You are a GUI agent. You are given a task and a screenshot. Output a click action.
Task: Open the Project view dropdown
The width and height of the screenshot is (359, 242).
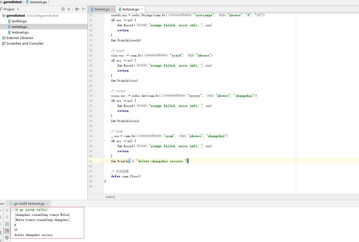(x=18, y=9)
